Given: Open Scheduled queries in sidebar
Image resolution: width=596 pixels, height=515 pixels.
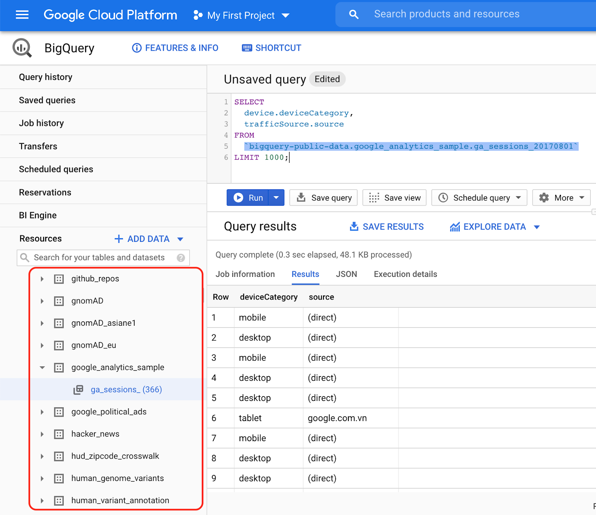Looking at the screenshot, I should 103,170.
